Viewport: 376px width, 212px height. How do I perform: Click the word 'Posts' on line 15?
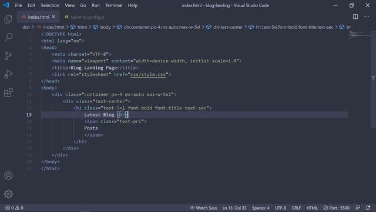pyautogui.click(x=91, y=128)
